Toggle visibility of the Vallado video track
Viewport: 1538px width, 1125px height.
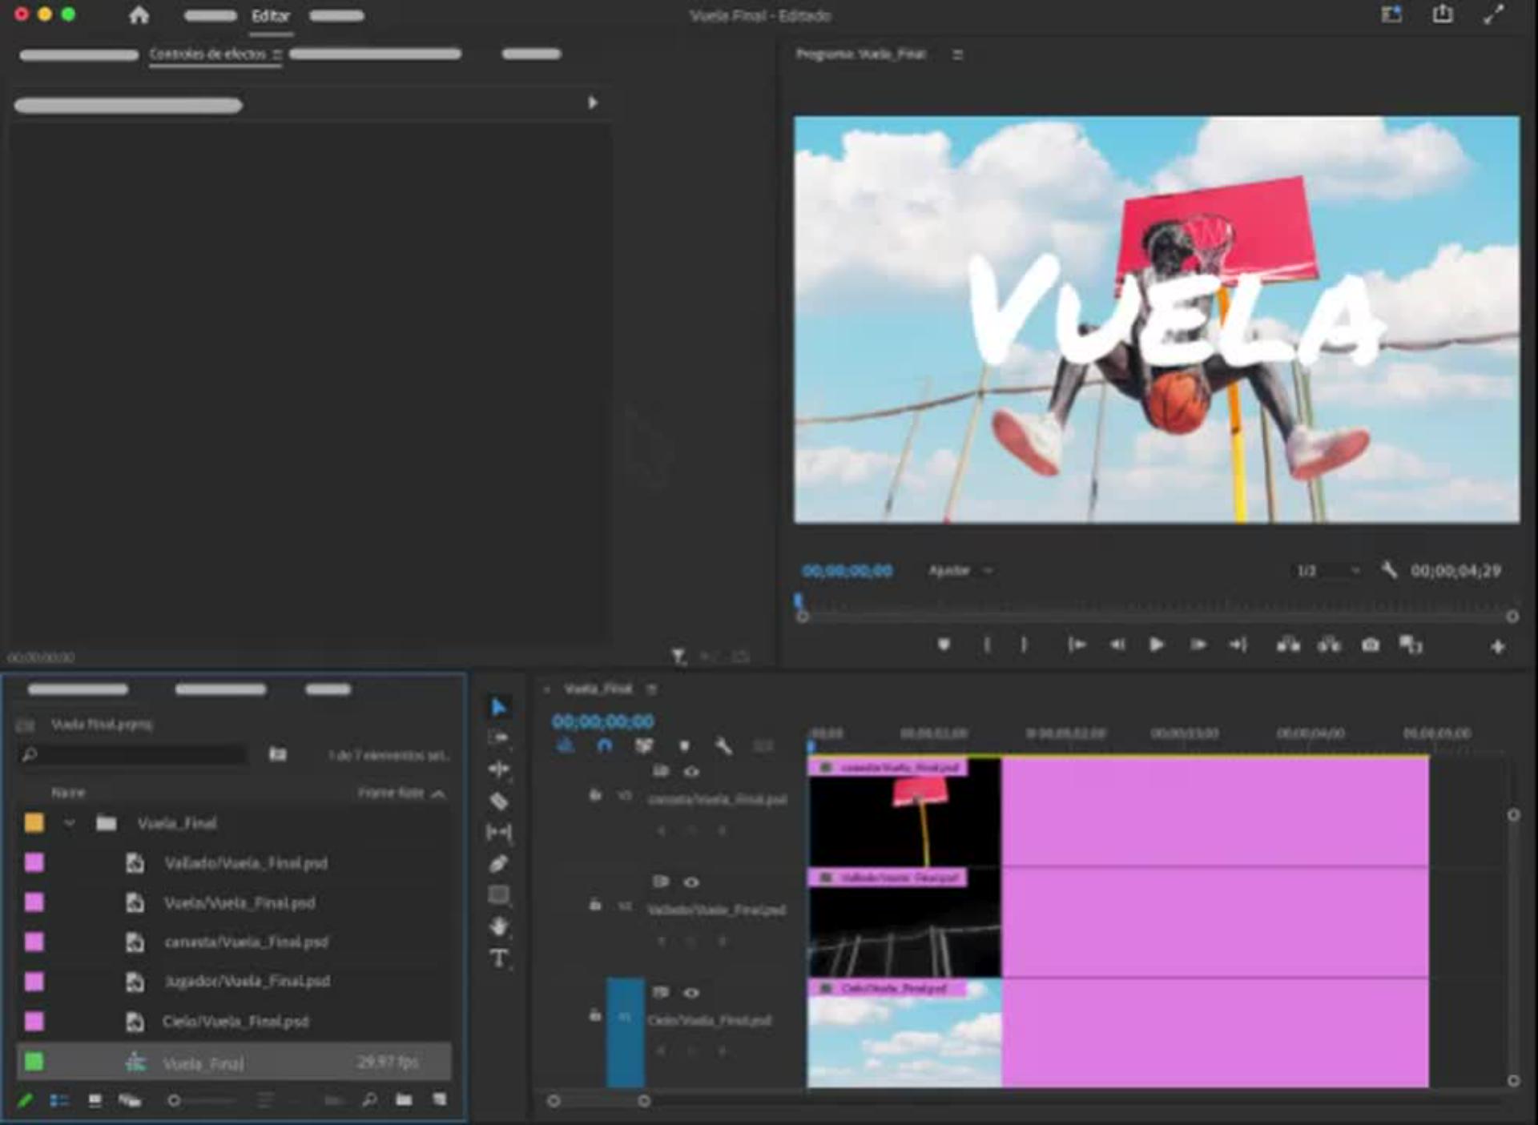(x=691, y=882)
